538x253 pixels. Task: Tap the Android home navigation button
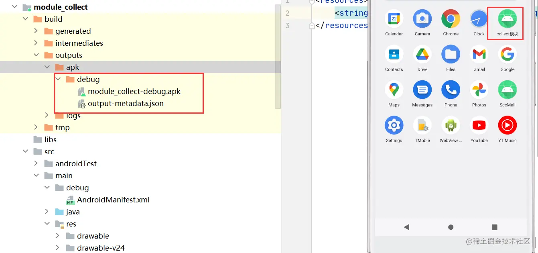tap(451, 227)
